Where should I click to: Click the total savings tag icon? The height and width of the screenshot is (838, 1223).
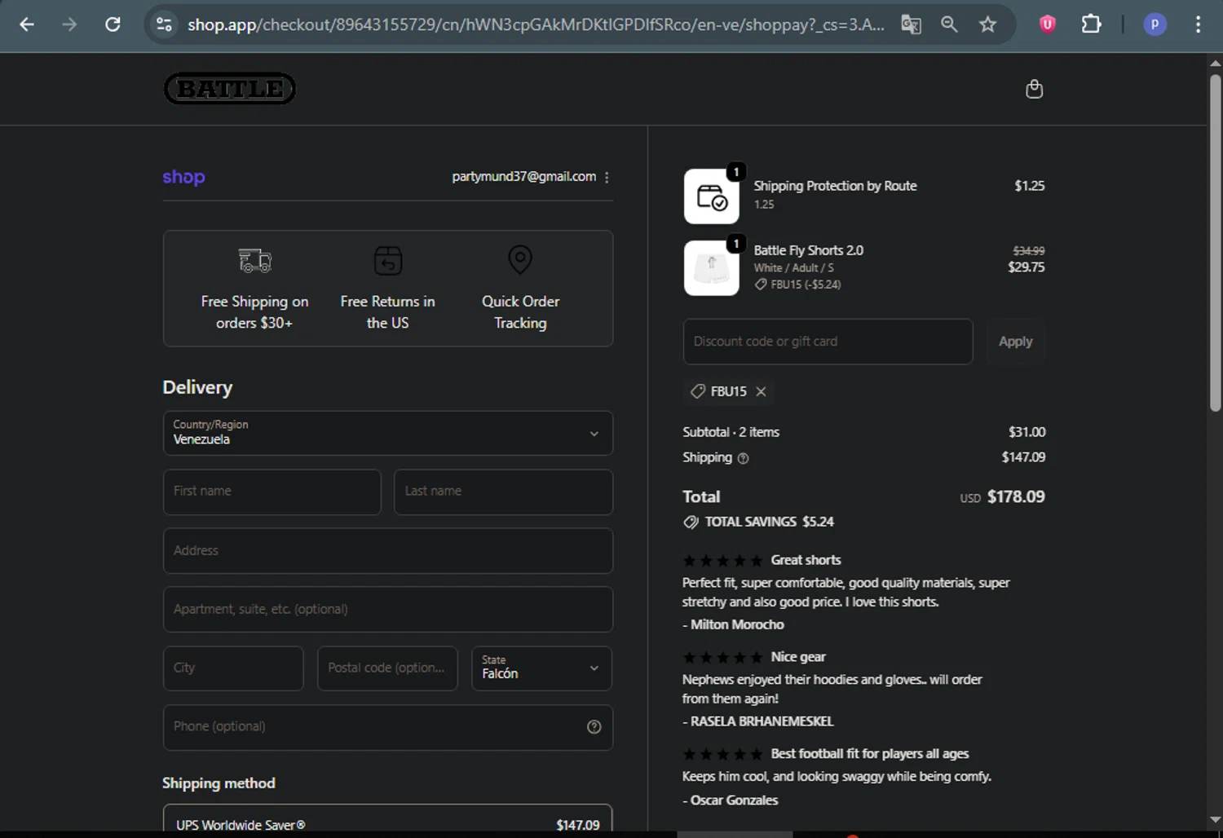pyautogui.click(x=691, y=522)
